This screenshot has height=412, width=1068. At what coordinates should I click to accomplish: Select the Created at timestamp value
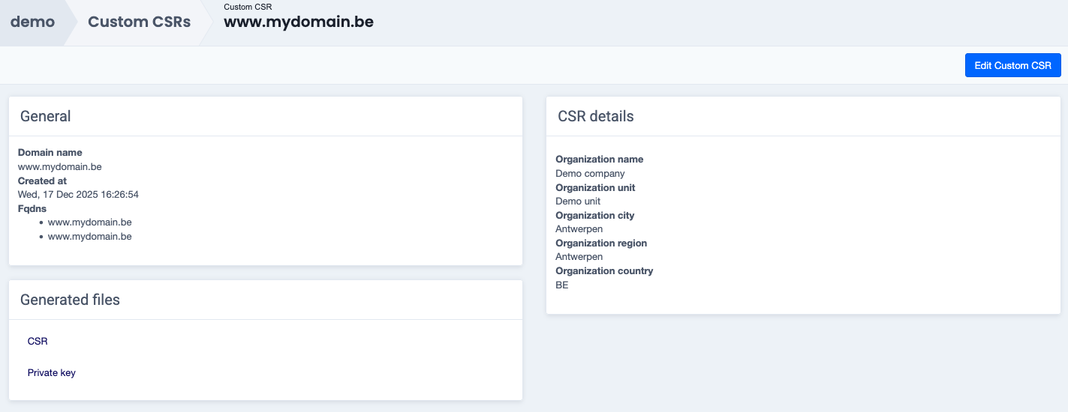[78, 195]
